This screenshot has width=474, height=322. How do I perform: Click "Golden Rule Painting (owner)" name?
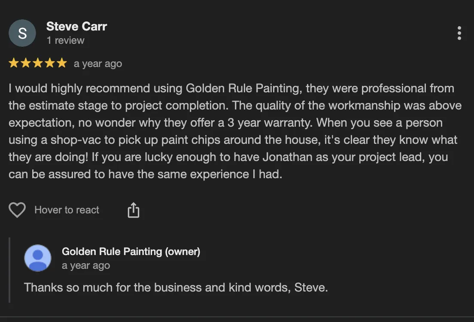(131, 252)
